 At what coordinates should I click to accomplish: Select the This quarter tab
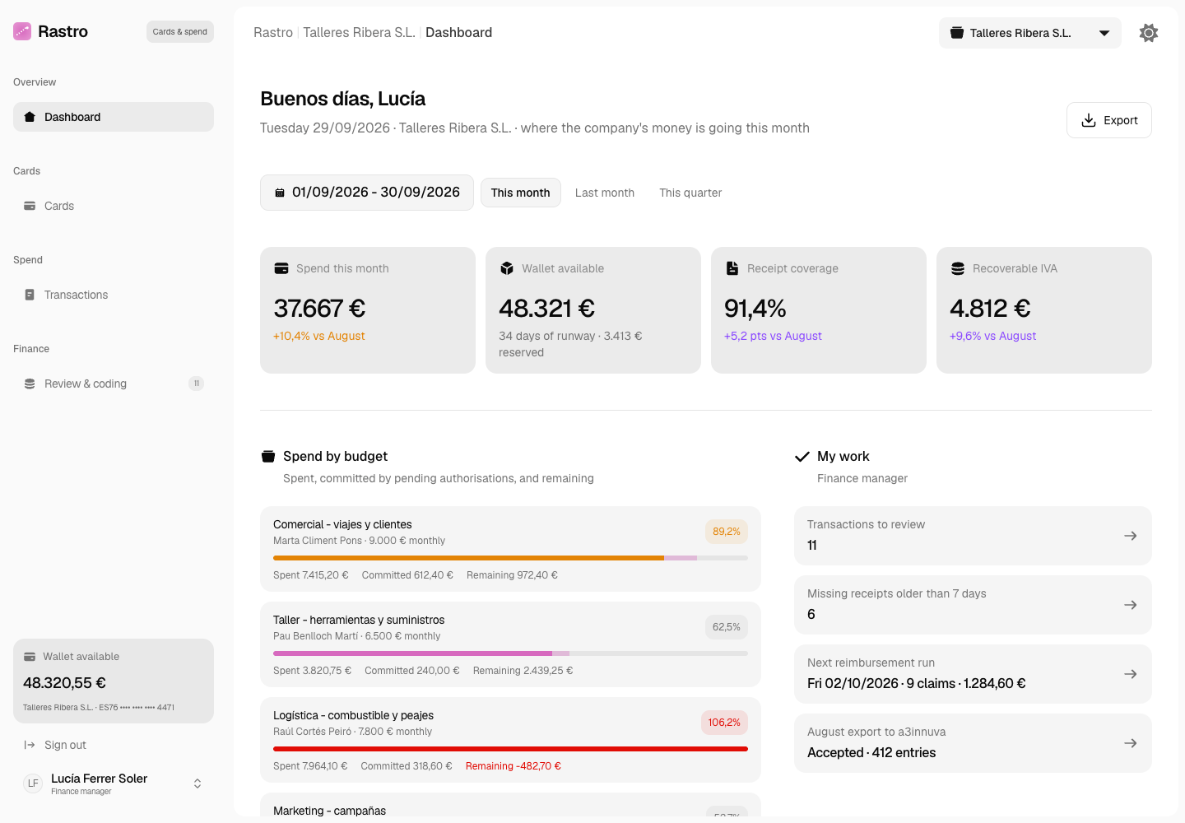(690, 193)
